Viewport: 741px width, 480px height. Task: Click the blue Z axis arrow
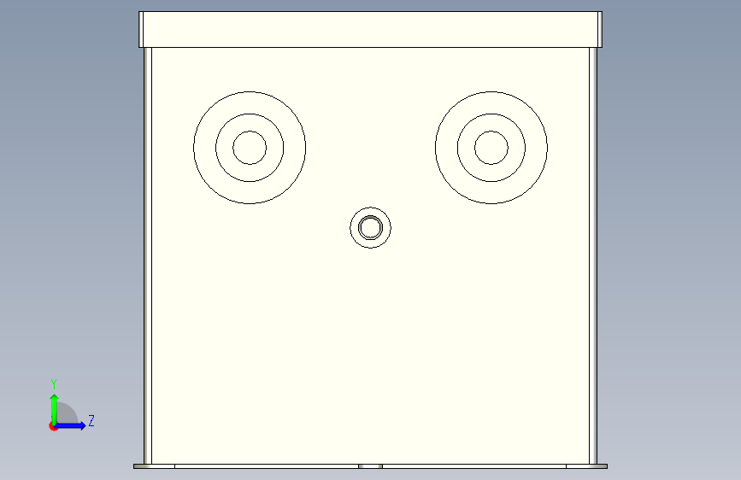pyautogui.click(x=71, y=425)
